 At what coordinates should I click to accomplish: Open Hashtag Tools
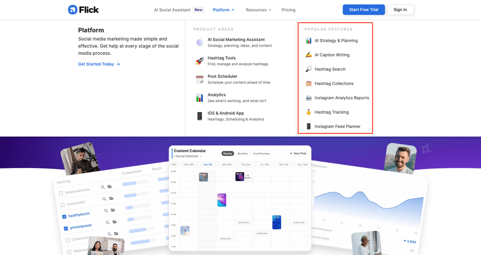coord(221,58)
